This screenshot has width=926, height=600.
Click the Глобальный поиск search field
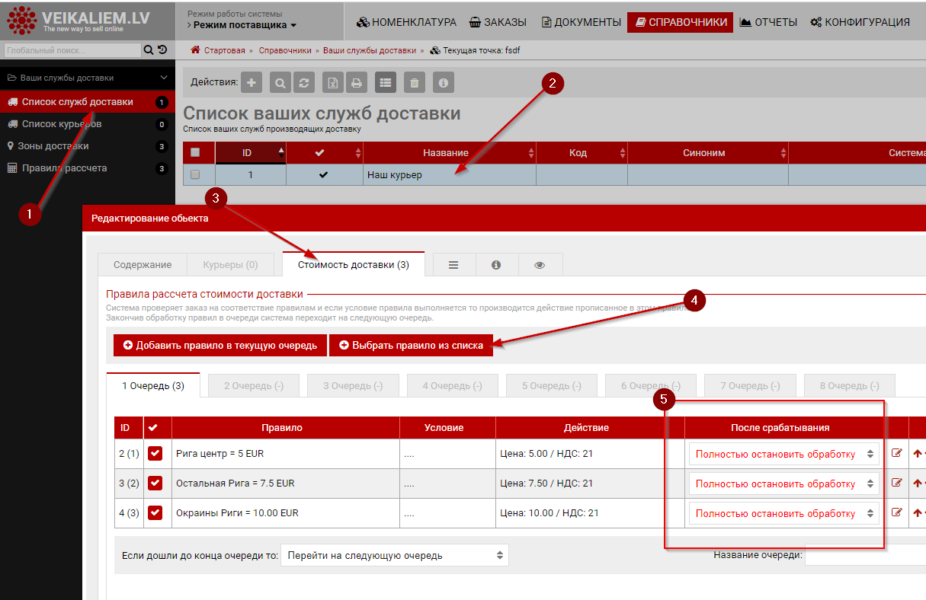[x=72, y=50]
